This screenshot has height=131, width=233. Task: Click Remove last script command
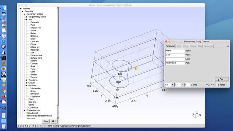click(x=39, y=116)
